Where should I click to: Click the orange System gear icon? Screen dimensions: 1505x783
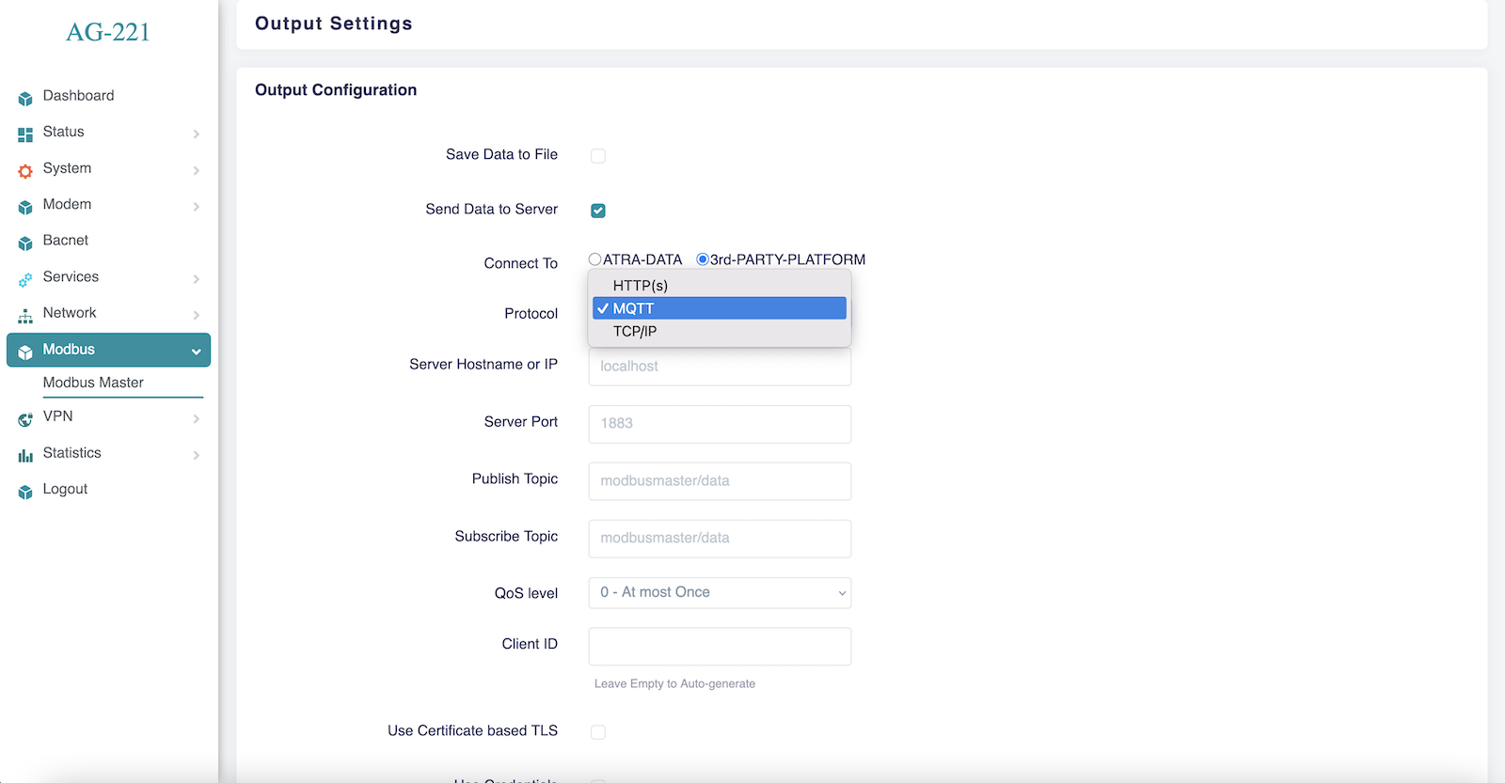click(x=25, y=171)
